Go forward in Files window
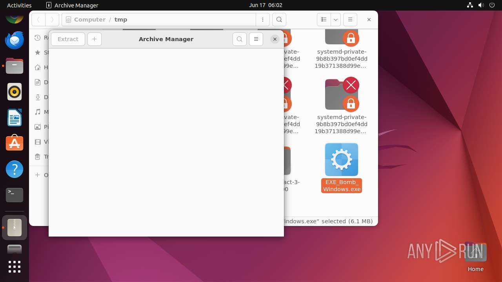 click(52, 20)
